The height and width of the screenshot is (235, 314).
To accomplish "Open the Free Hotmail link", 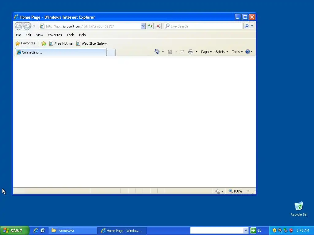I will [61, 43].
